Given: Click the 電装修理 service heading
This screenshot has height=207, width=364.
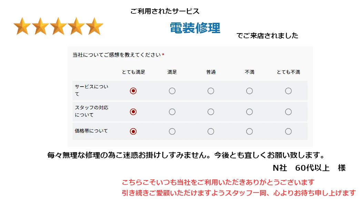Looking at the screenshot, I should (195, 28).
